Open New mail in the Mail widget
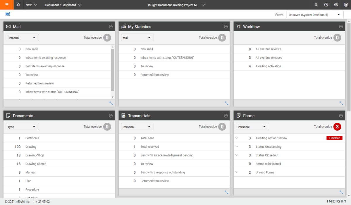351x205 pixels. (57, 49)
